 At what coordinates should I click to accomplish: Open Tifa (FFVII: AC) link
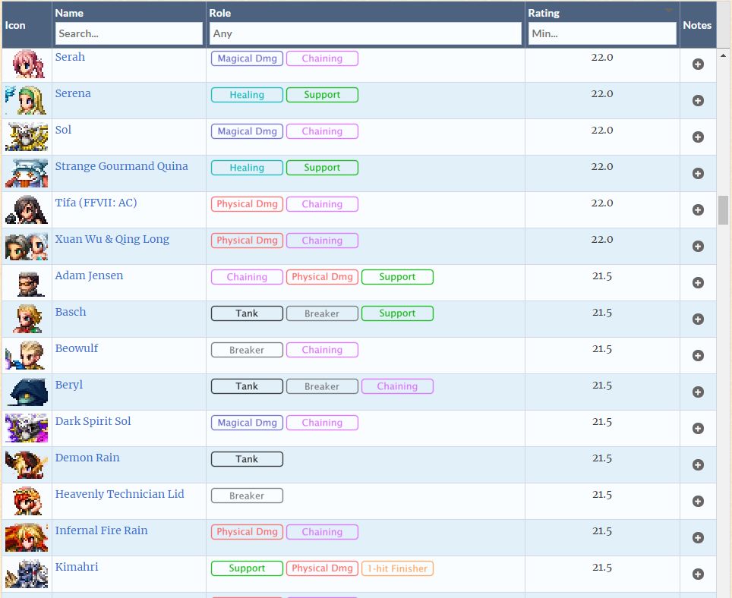coord(96,203)
